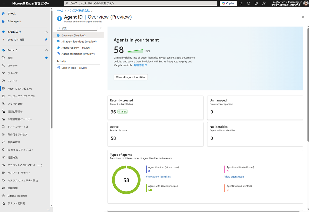Click the top search bar field
Screen dimensions: 309x212
[140, 3]
